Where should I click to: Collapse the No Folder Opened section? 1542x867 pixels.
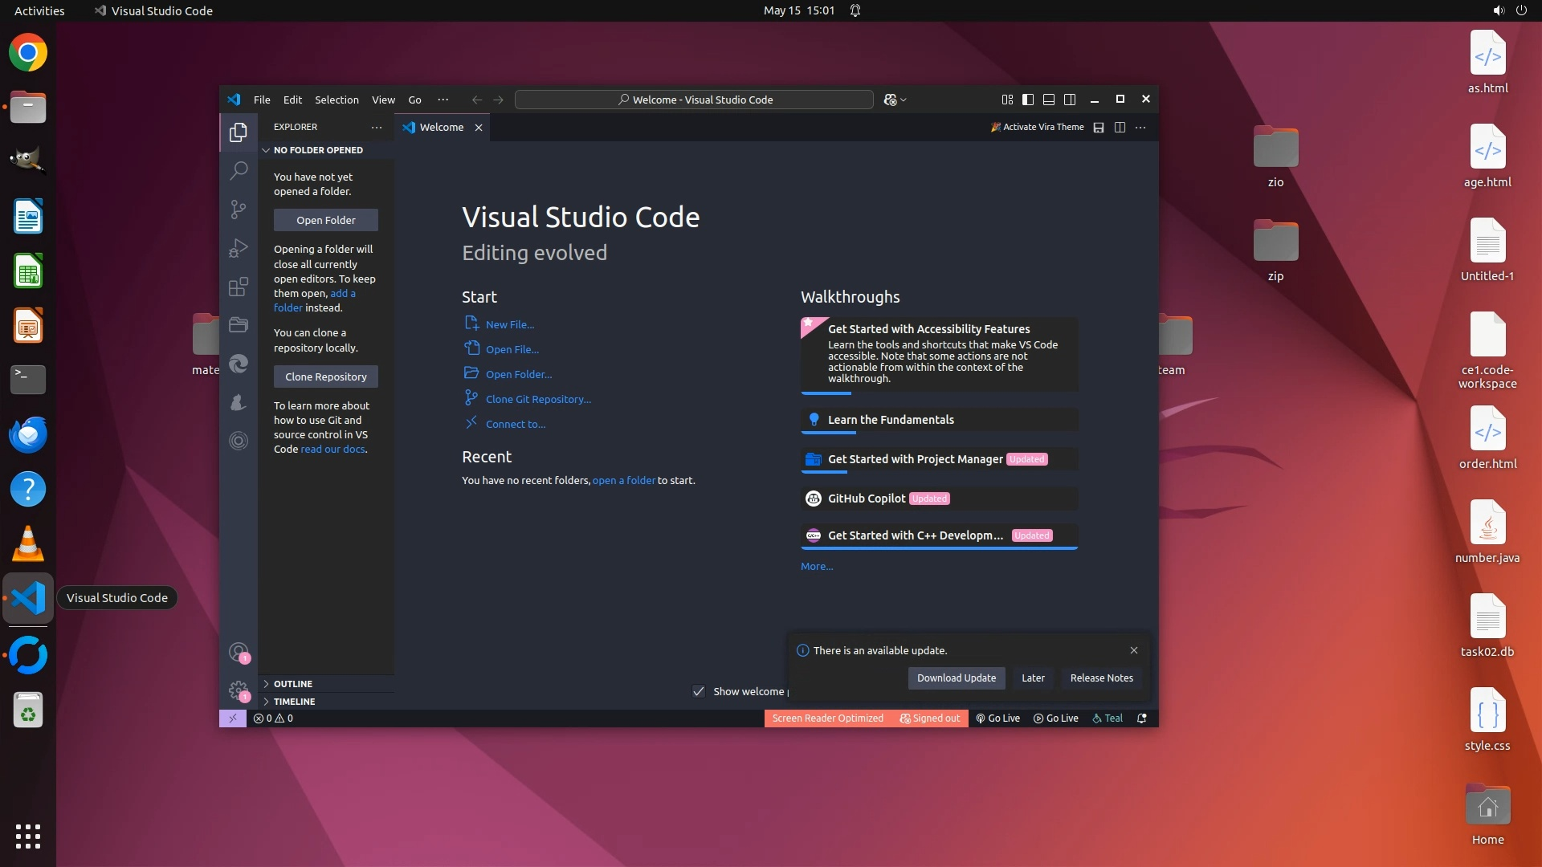point(318,150)
